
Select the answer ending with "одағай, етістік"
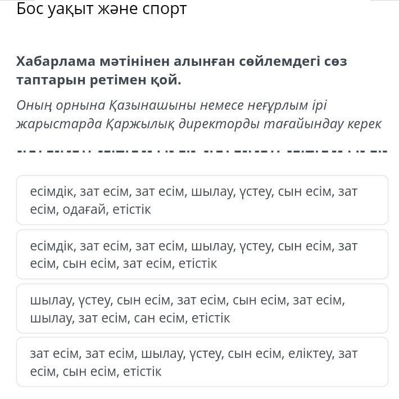pyautogui.click(x=202, y=200)
